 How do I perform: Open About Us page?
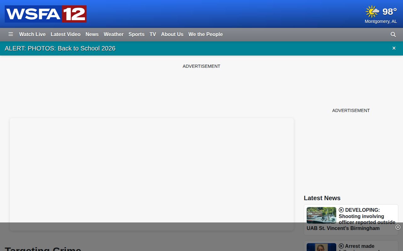[172, 35]
